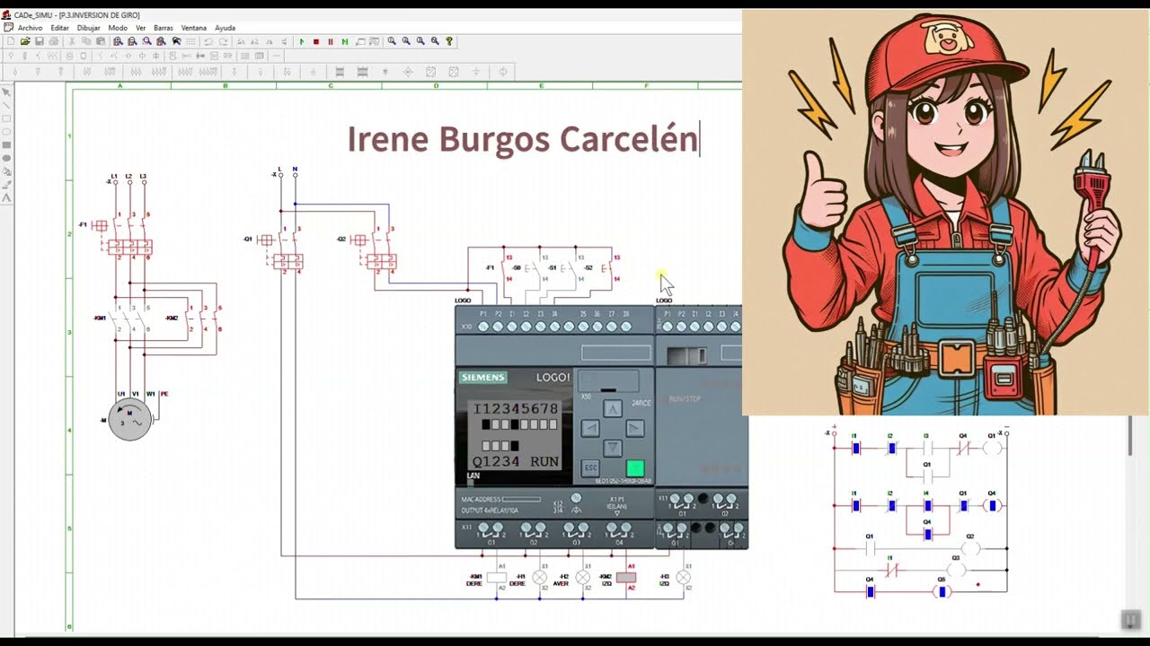
Task: Open the Ventana menu
Action: coord(193,28)
